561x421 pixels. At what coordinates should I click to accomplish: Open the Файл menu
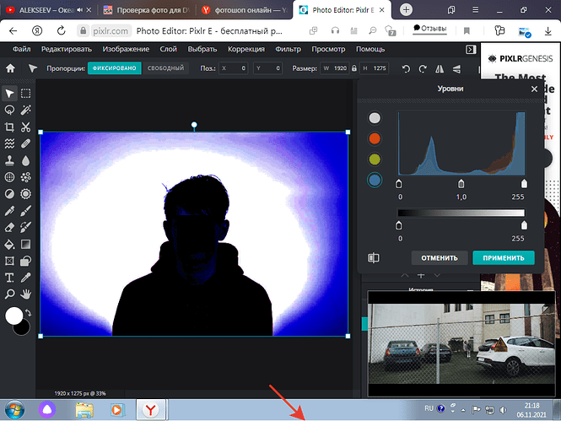21,49
